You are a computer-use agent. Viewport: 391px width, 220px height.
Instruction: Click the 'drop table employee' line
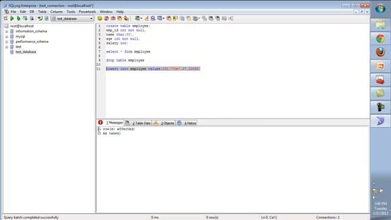[x=125, y=60]
